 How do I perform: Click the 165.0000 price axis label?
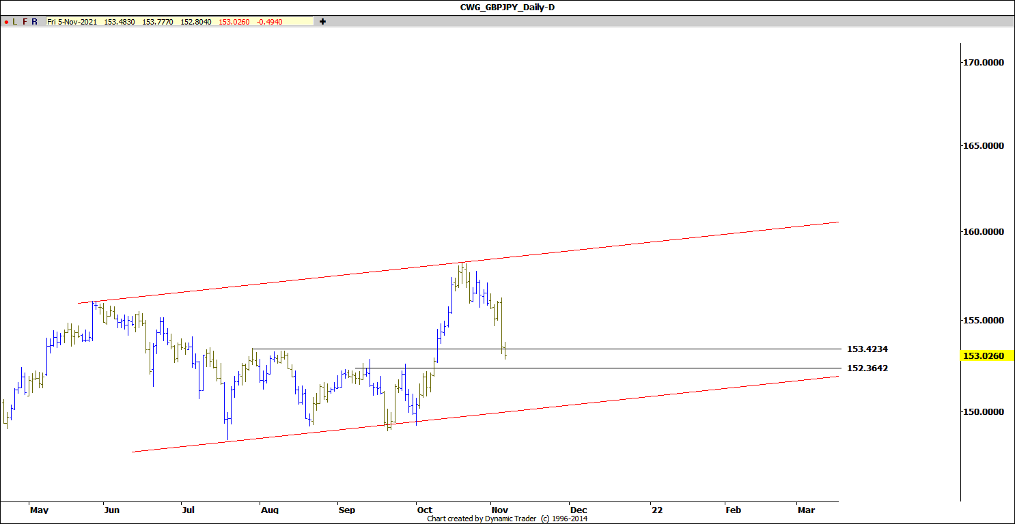click(984, 146)
